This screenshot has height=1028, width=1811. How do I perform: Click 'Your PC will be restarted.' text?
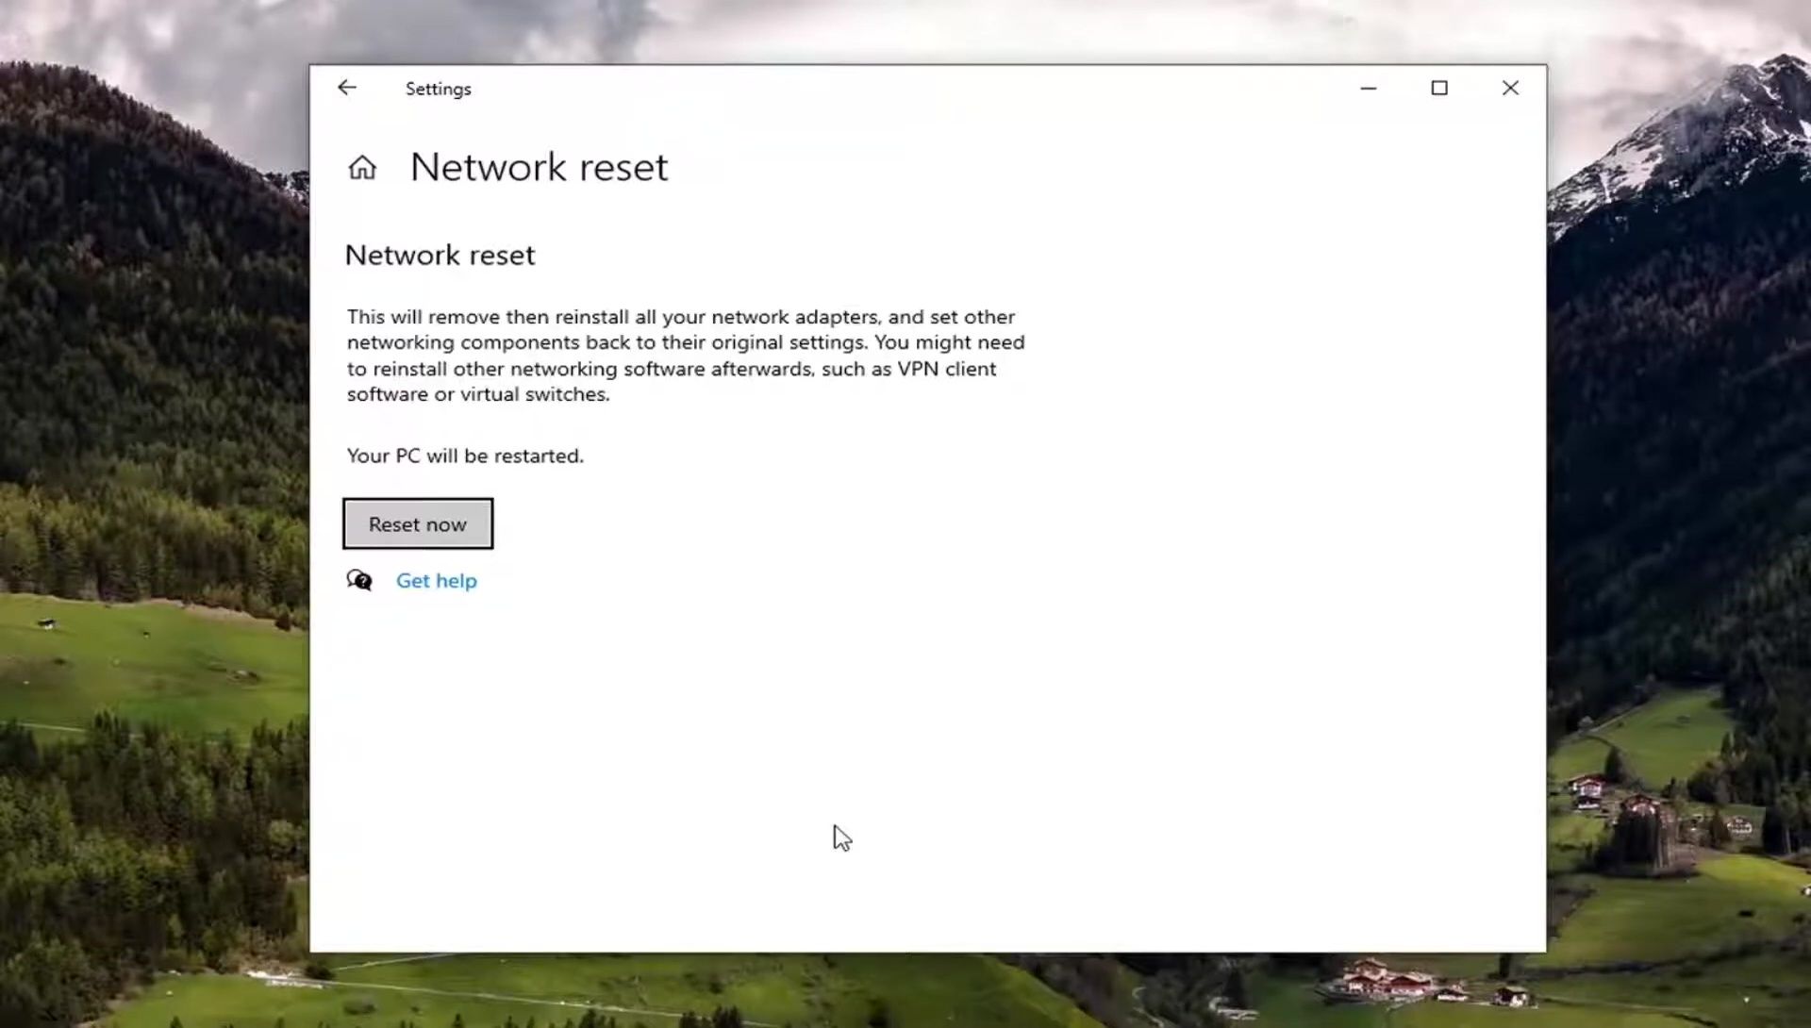(465, 456)
